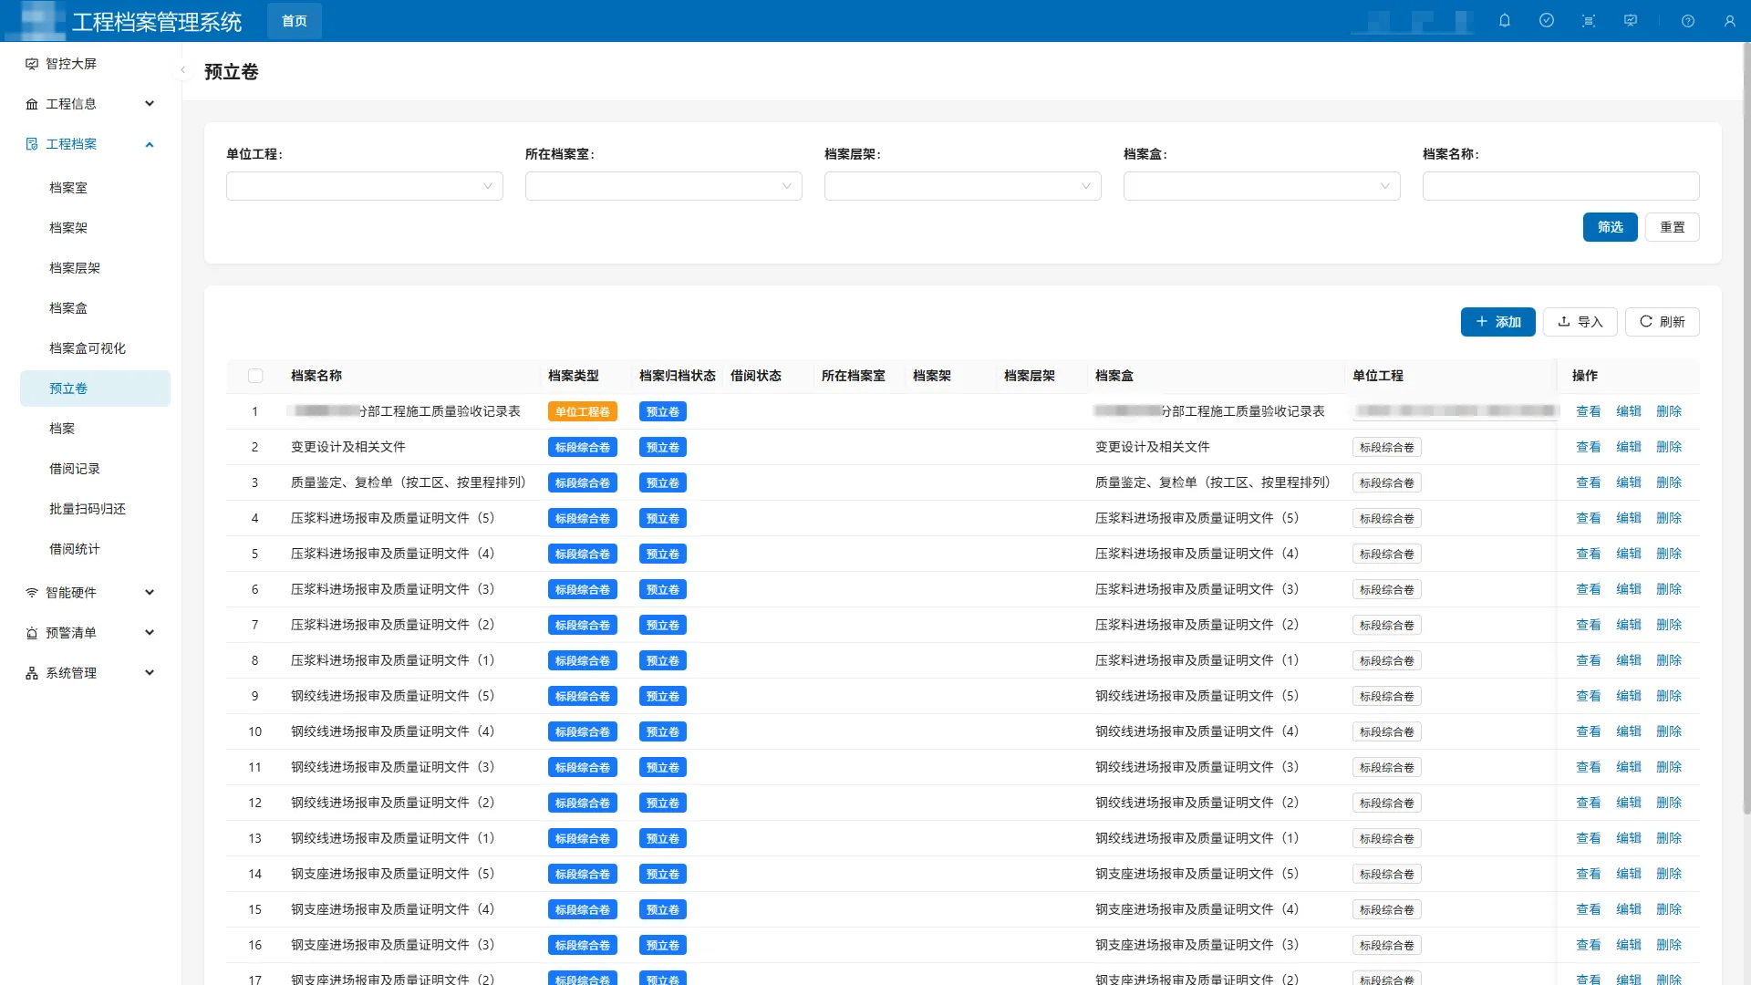The image size is (1751, 985).
Task: Click the scan frame icon in header
Action: [1589, 21]
